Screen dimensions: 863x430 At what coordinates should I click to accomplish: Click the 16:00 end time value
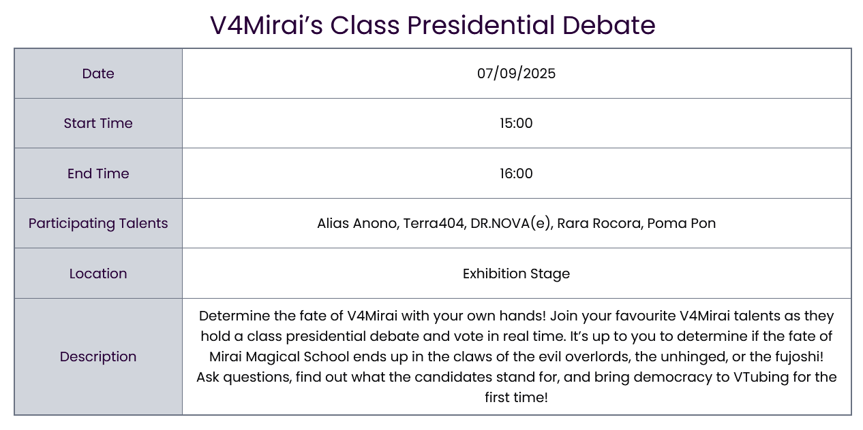(x=516, y=173)
